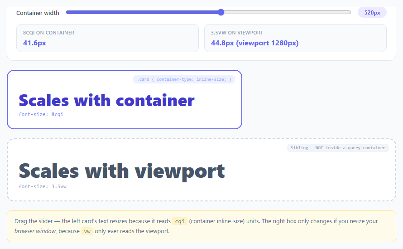Click the '.card { container-type: inline-size; }' tag
This screenshot has width=403, height=249.
point(184,79)
